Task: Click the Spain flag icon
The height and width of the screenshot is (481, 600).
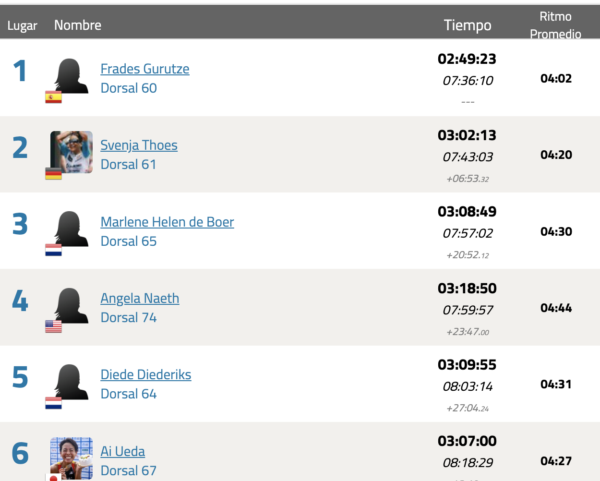Action: [53, 97]
